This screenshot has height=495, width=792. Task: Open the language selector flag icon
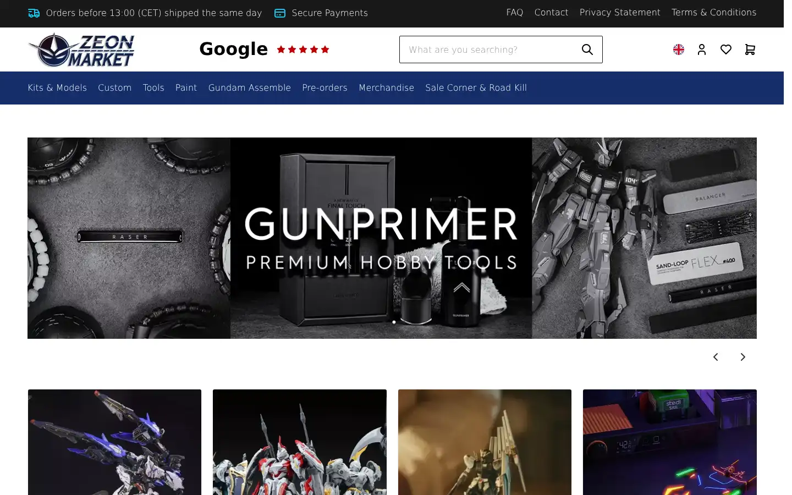(x=679, y=50)
